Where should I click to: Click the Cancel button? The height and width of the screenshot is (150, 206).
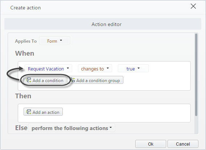[183, 144]
